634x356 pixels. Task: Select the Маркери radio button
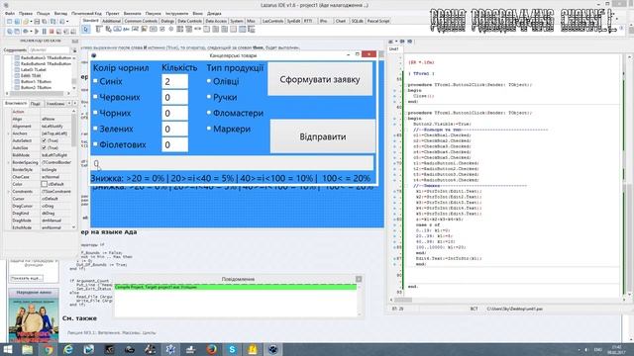pos(209,129)
